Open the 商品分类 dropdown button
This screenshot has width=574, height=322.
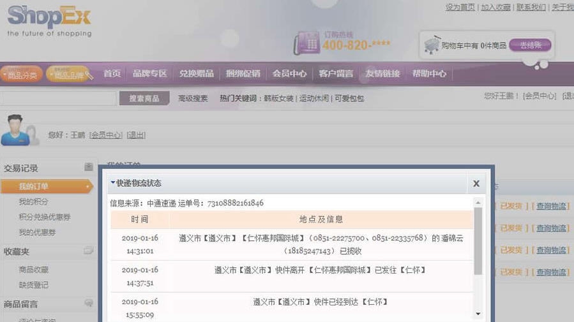(x=22, y=74)
